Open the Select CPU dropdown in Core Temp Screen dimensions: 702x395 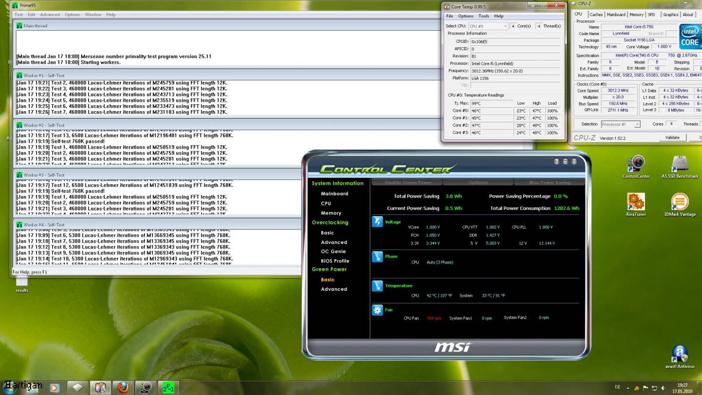pos(488,26)
